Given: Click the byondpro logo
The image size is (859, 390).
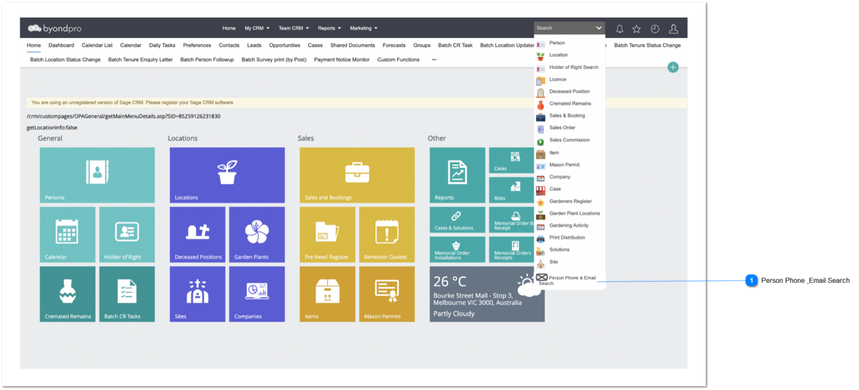Looking at the screenshot, I should pos(55,28).
